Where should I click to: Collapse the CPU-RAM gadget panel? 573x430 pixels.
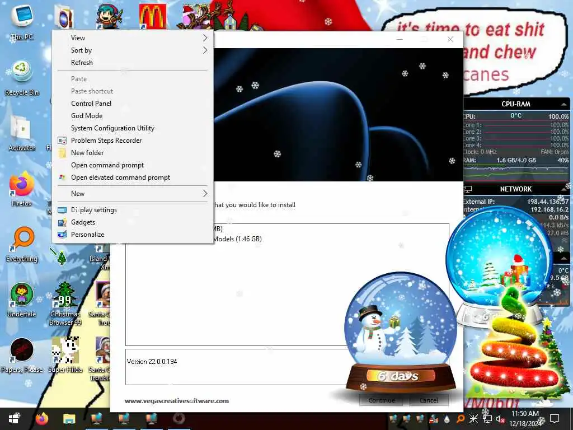(x=564, y=104)
